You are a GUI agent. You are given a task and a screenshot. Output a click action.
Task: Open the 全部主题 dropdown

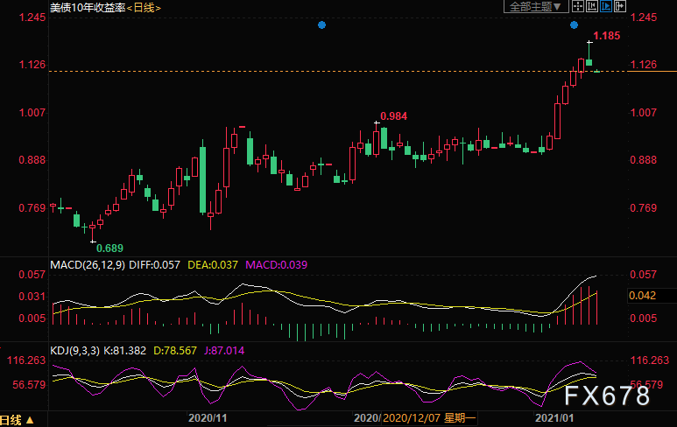(536, 6)
